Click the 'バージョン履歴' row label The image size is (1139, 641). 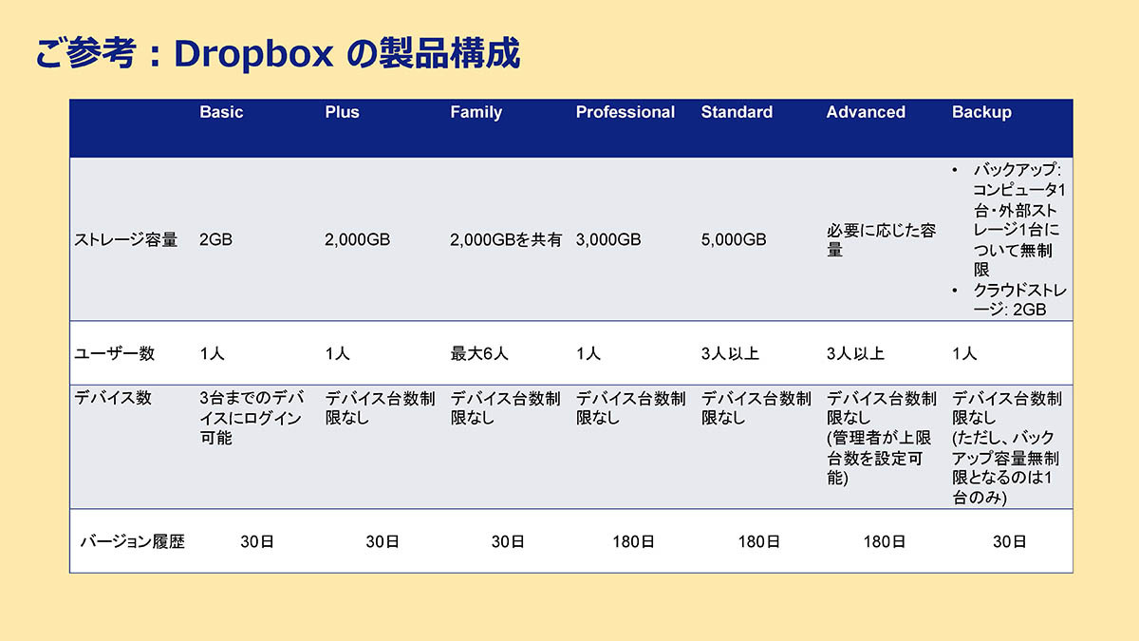tap(132, 542)
